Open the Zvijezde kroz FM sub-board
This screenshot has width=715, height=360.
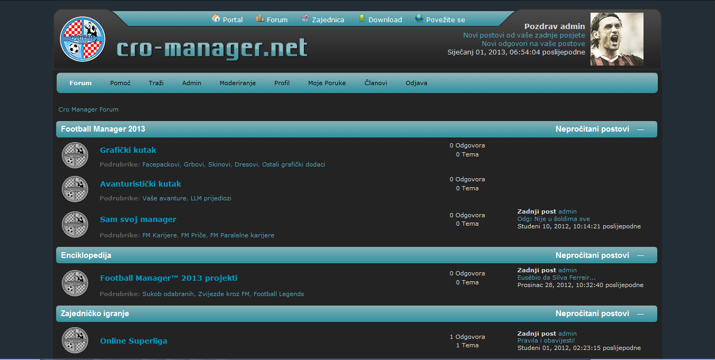[x=224, y=294]
